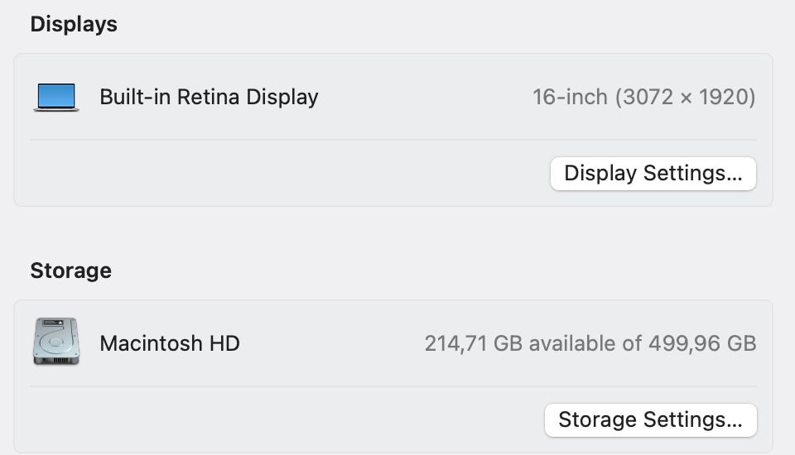
Task: Select the Macintosh HD label
Action: pyautogui.click(x=170, y=343)
